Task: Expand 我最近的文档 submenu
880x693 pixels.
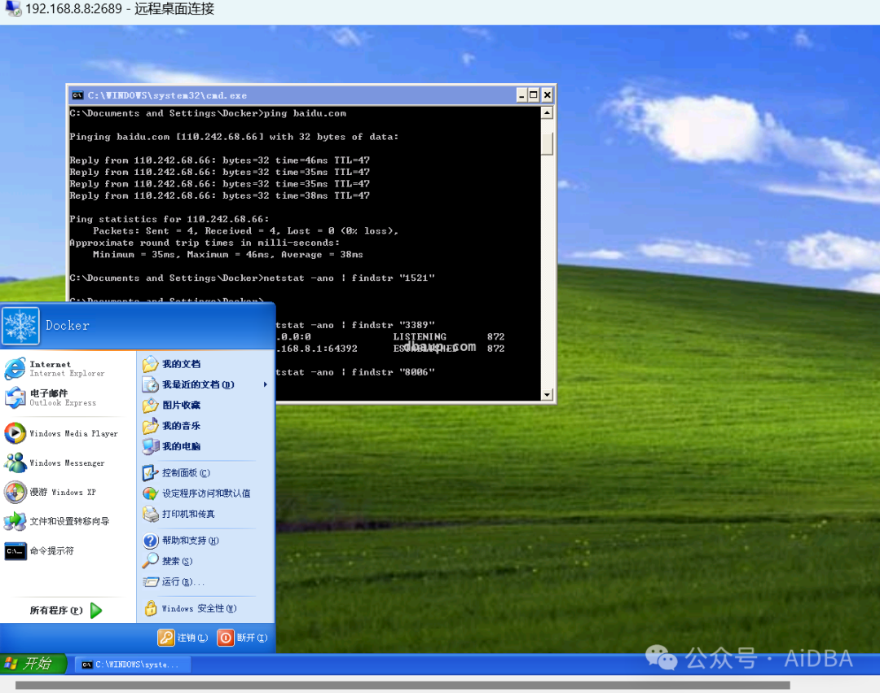Action: coord(205,384)
